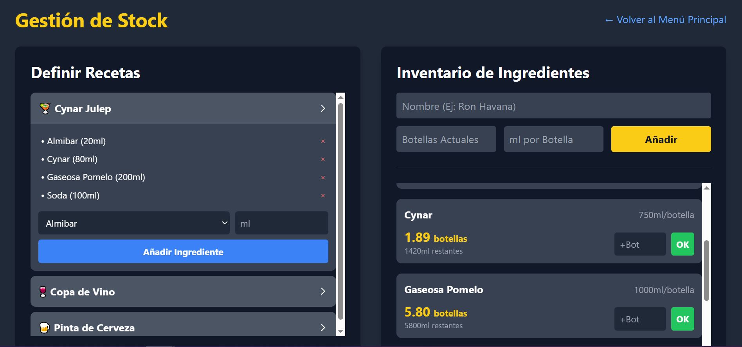Remove Almibar (20ml) from the recipe

323,141
